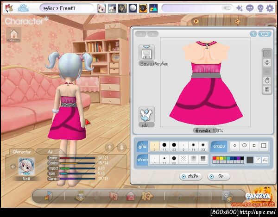
Task: Select the eyedropper color picker tool
Action: [x=258, y=160]
